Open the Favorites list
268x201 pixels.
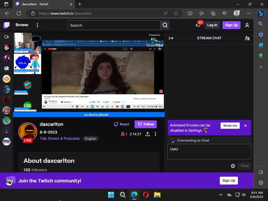(x=202, y=13)
